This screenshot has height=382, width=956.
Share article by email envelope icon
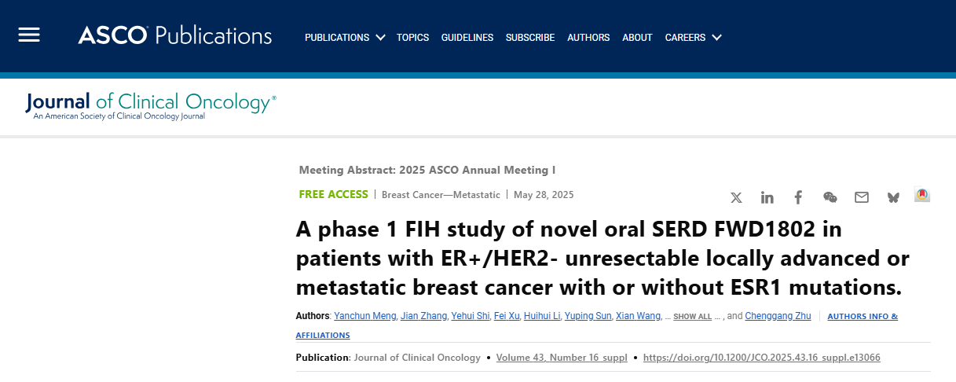pos(862,197)
